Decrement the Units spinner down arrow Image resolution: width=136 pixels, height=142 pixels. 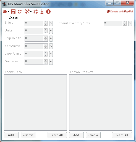[x=46, y=32]
